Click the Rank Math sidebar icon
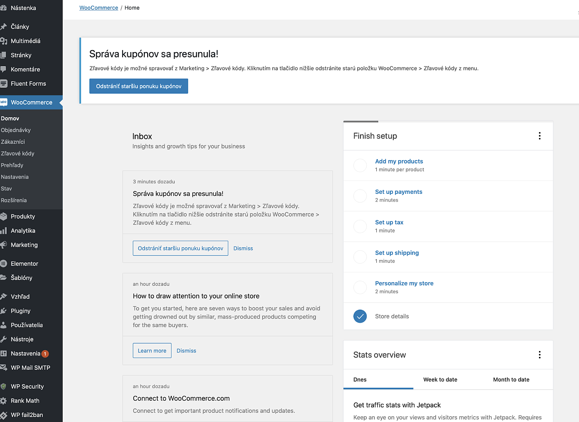579x422 pixels. tap(3, 401)
